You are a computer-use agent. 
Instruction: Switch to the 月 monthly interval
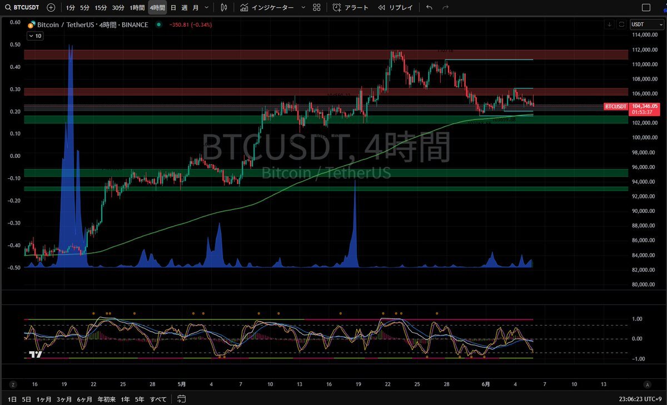(x=196, y=8)
